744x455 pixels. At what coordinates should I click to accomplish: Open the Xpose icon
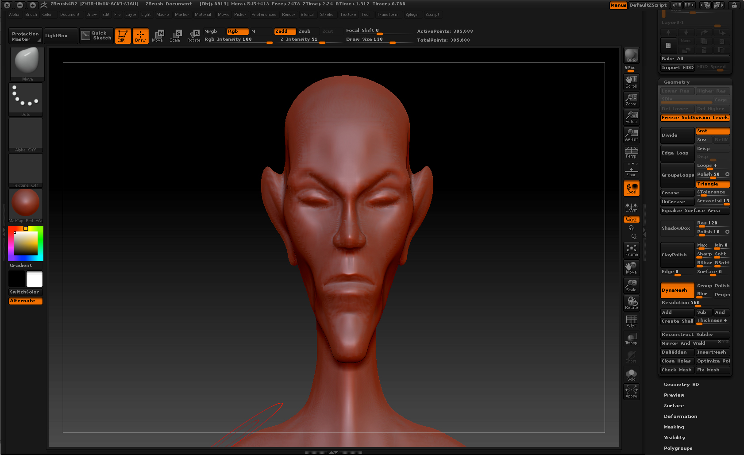point(631,392)
